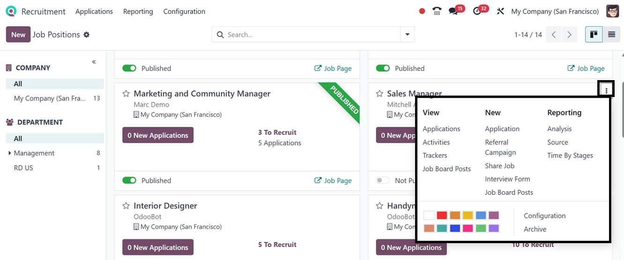Viewport: 624px width, 260px height.
Task: Open the user avatar menu
Action: (612, 11)
